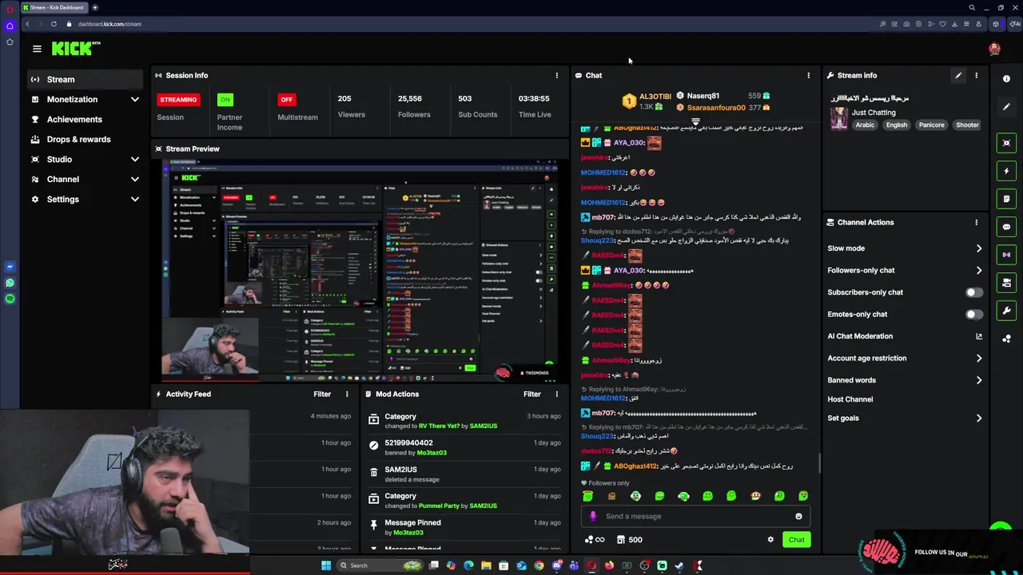
Task: Expand the Settings sidebar section
Action: coord(135,200)
